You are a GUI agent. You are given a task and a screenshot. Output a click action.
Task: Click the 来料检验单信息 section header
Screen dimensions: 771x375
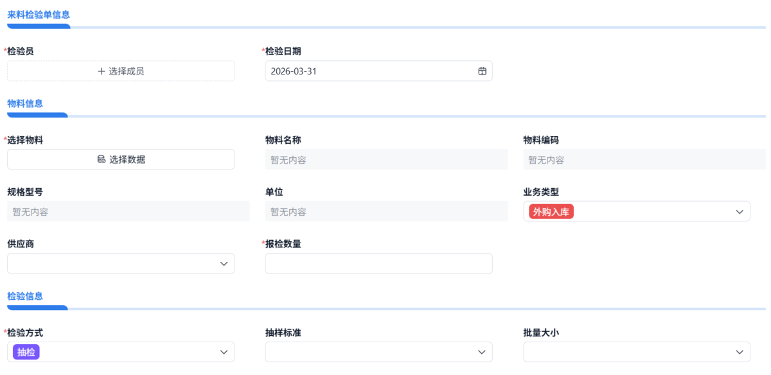pos(39,14)
